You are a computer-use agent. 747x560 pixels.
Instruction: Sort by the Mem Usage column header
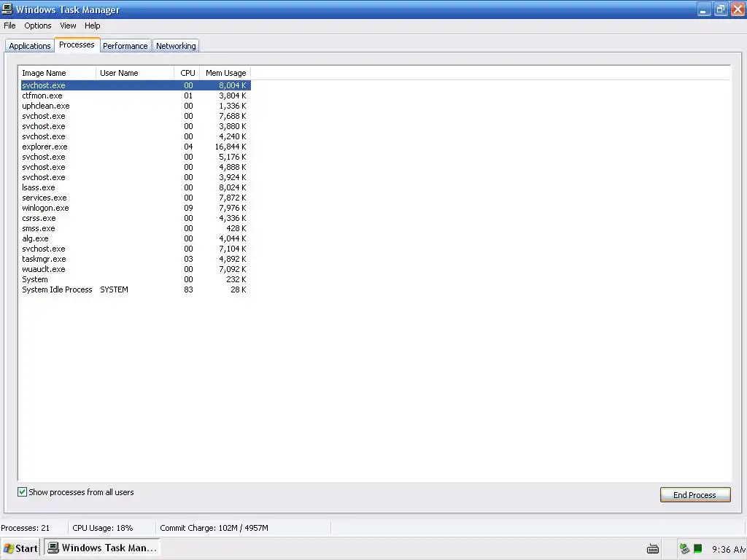tap(225, 73)
